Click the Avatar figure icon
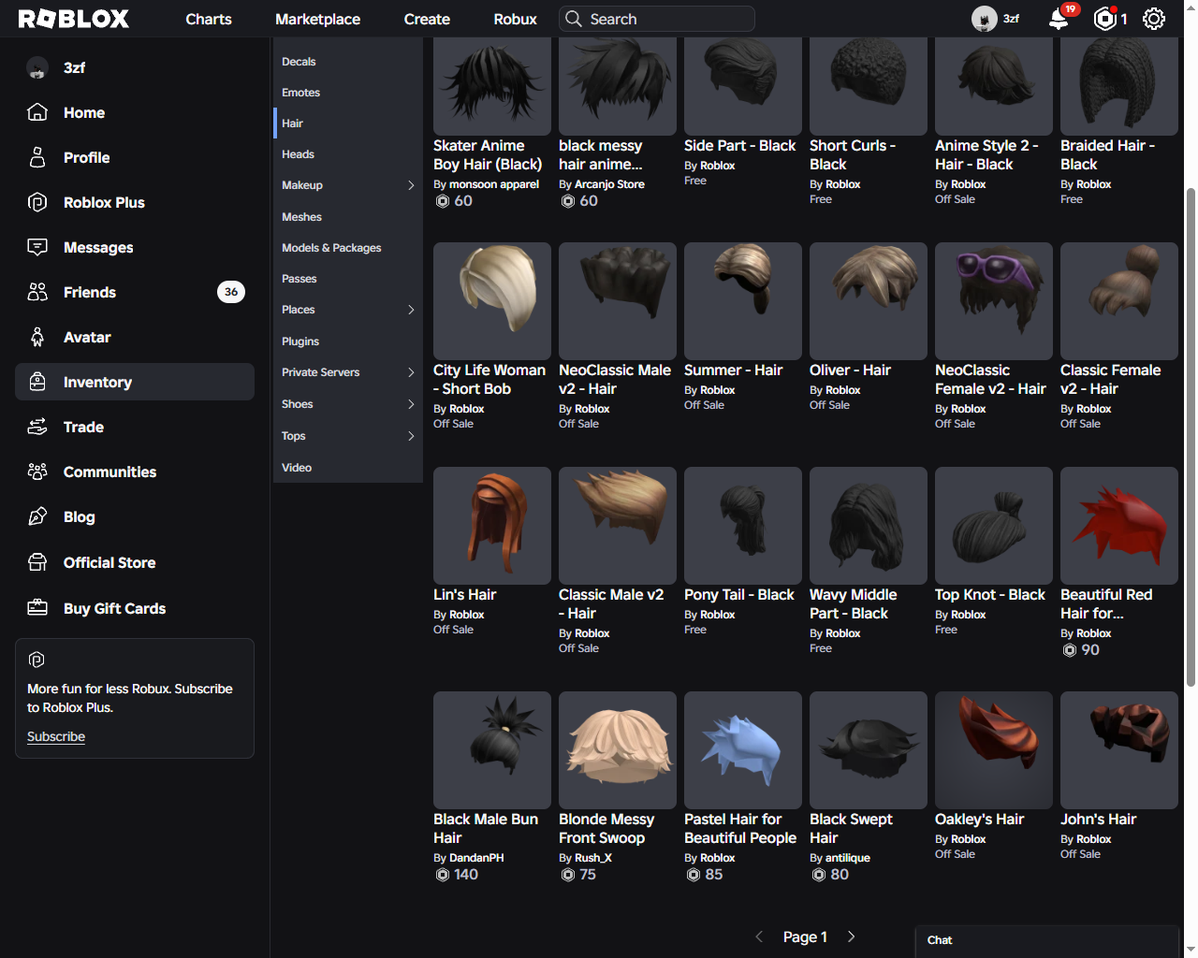The image size is (1198, 958). coord(37,337)
